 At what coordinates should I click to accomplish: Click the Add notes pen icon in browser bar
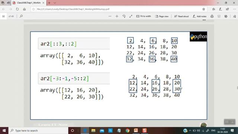click(221, 9)
